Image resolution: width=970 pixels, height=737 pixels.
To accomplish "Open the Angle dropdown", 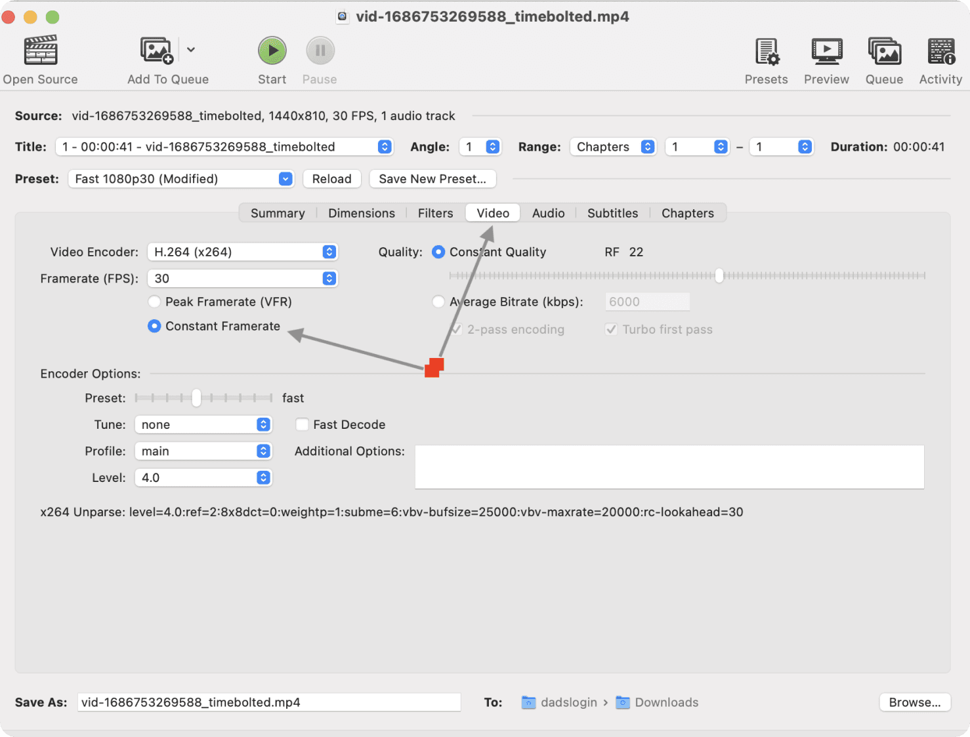I will 480,147.
